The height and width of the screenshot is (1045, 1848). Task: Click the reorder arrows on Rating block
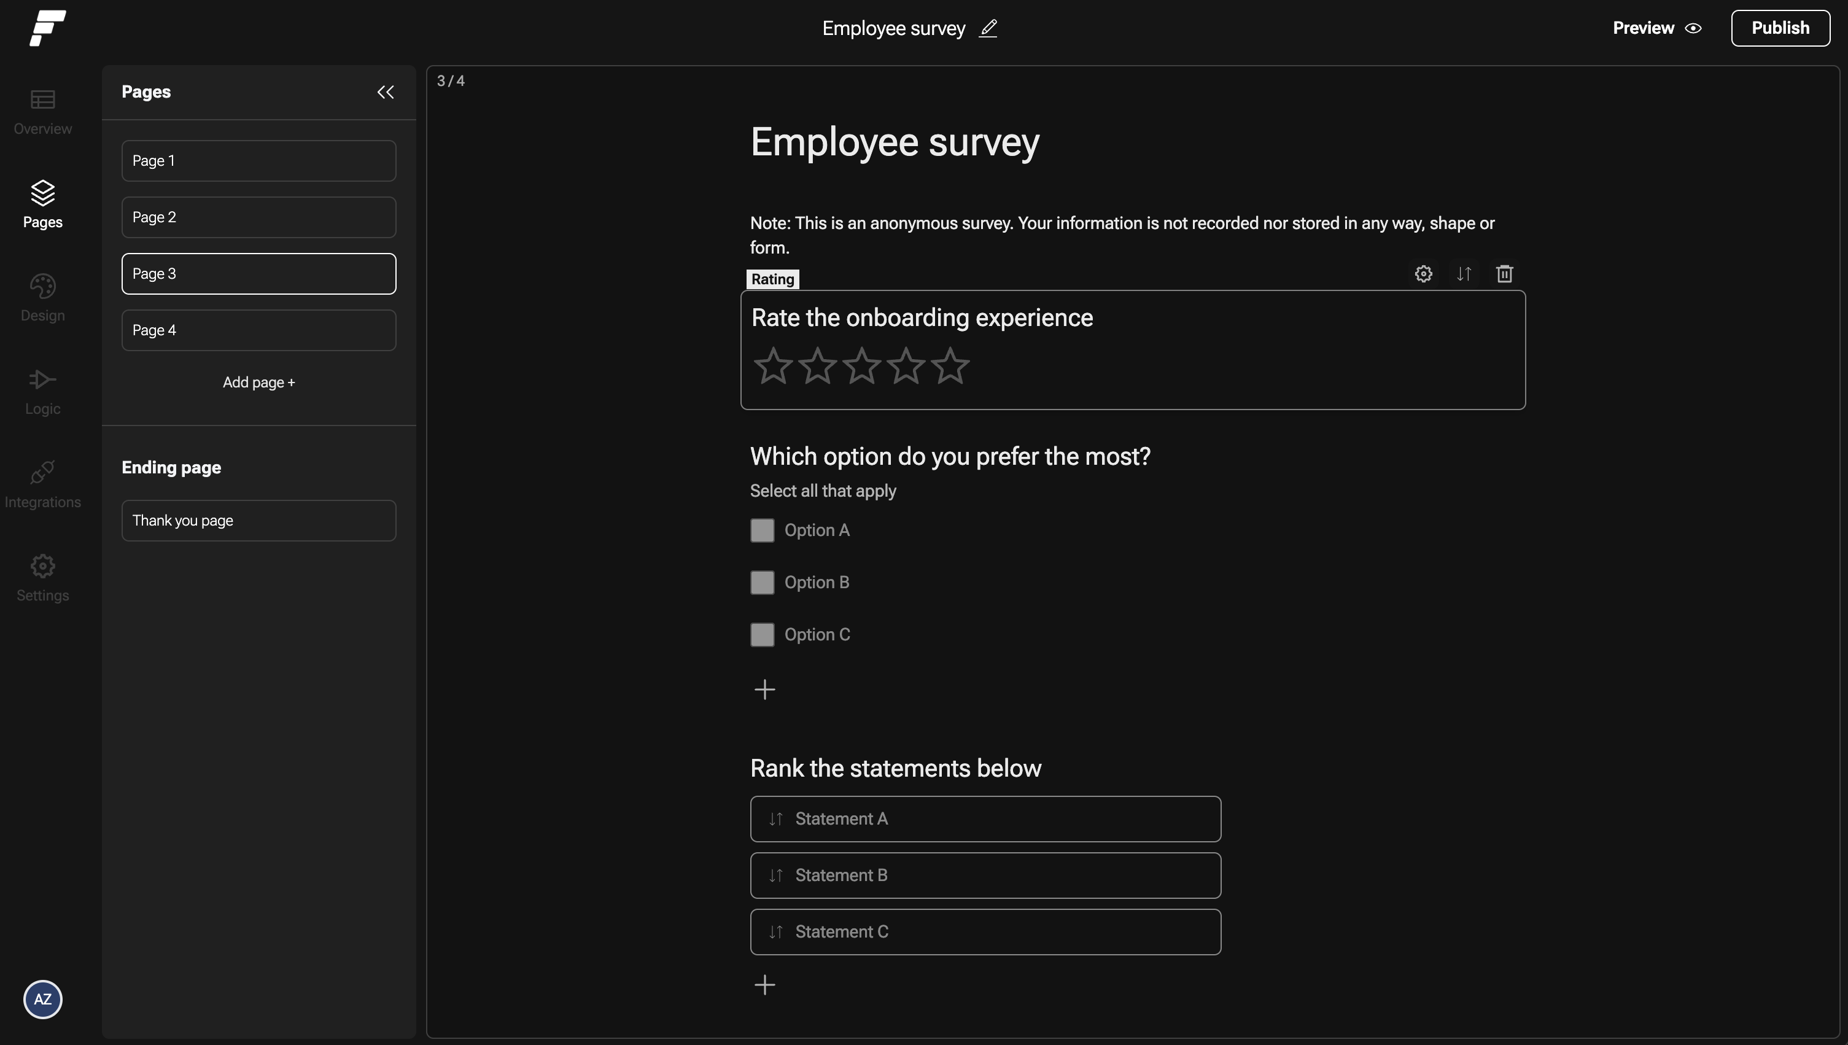pos(1464,273)
